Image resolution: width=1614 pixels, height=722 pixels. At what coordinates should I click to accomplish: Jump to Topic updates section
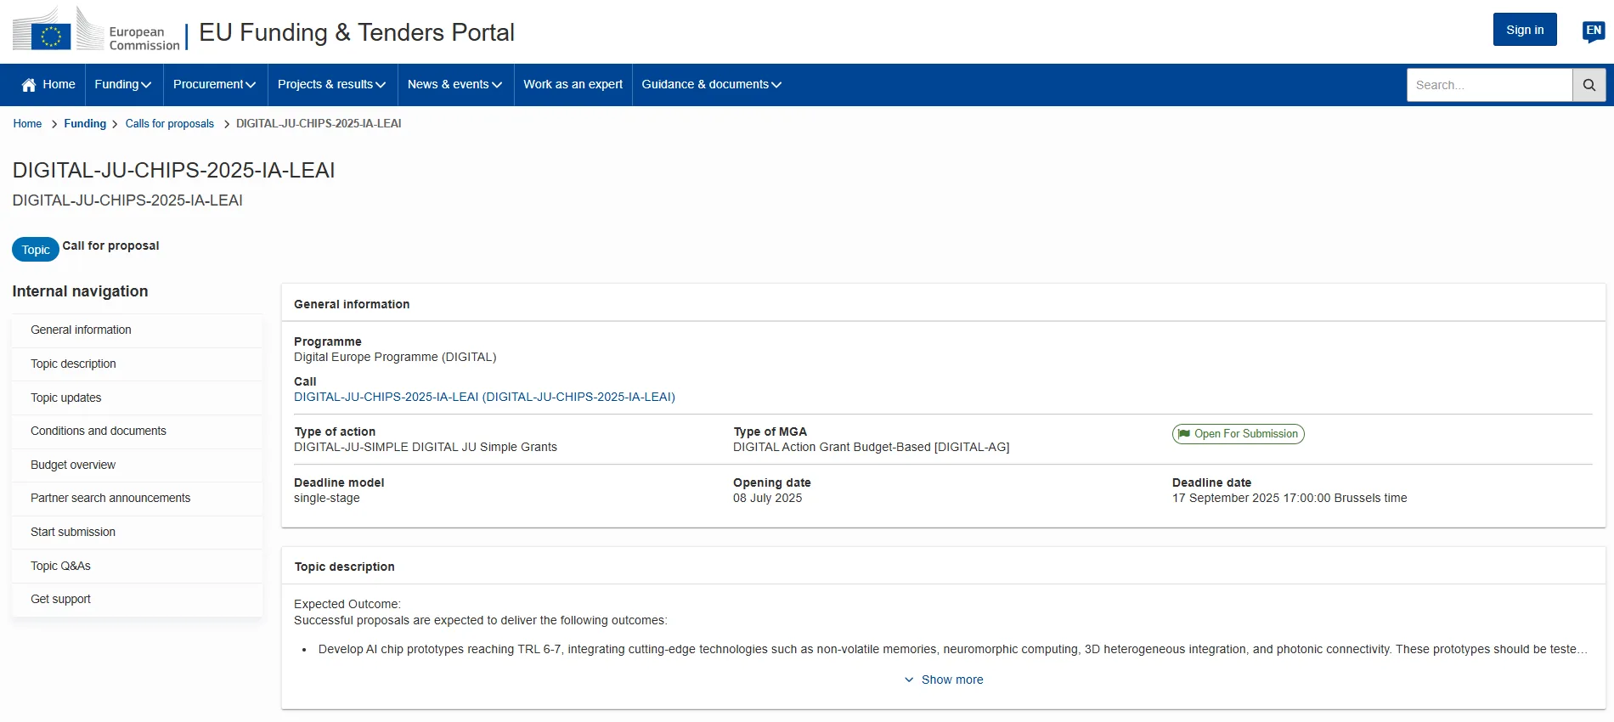point(137,398)
